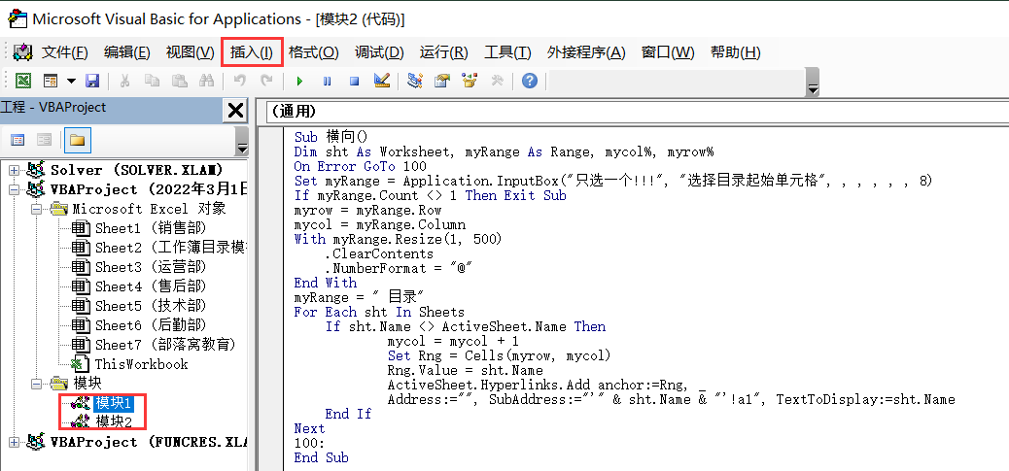Collapse the 模块 folder node
This screenshot has width=1009, height=471.
[37, 384]
